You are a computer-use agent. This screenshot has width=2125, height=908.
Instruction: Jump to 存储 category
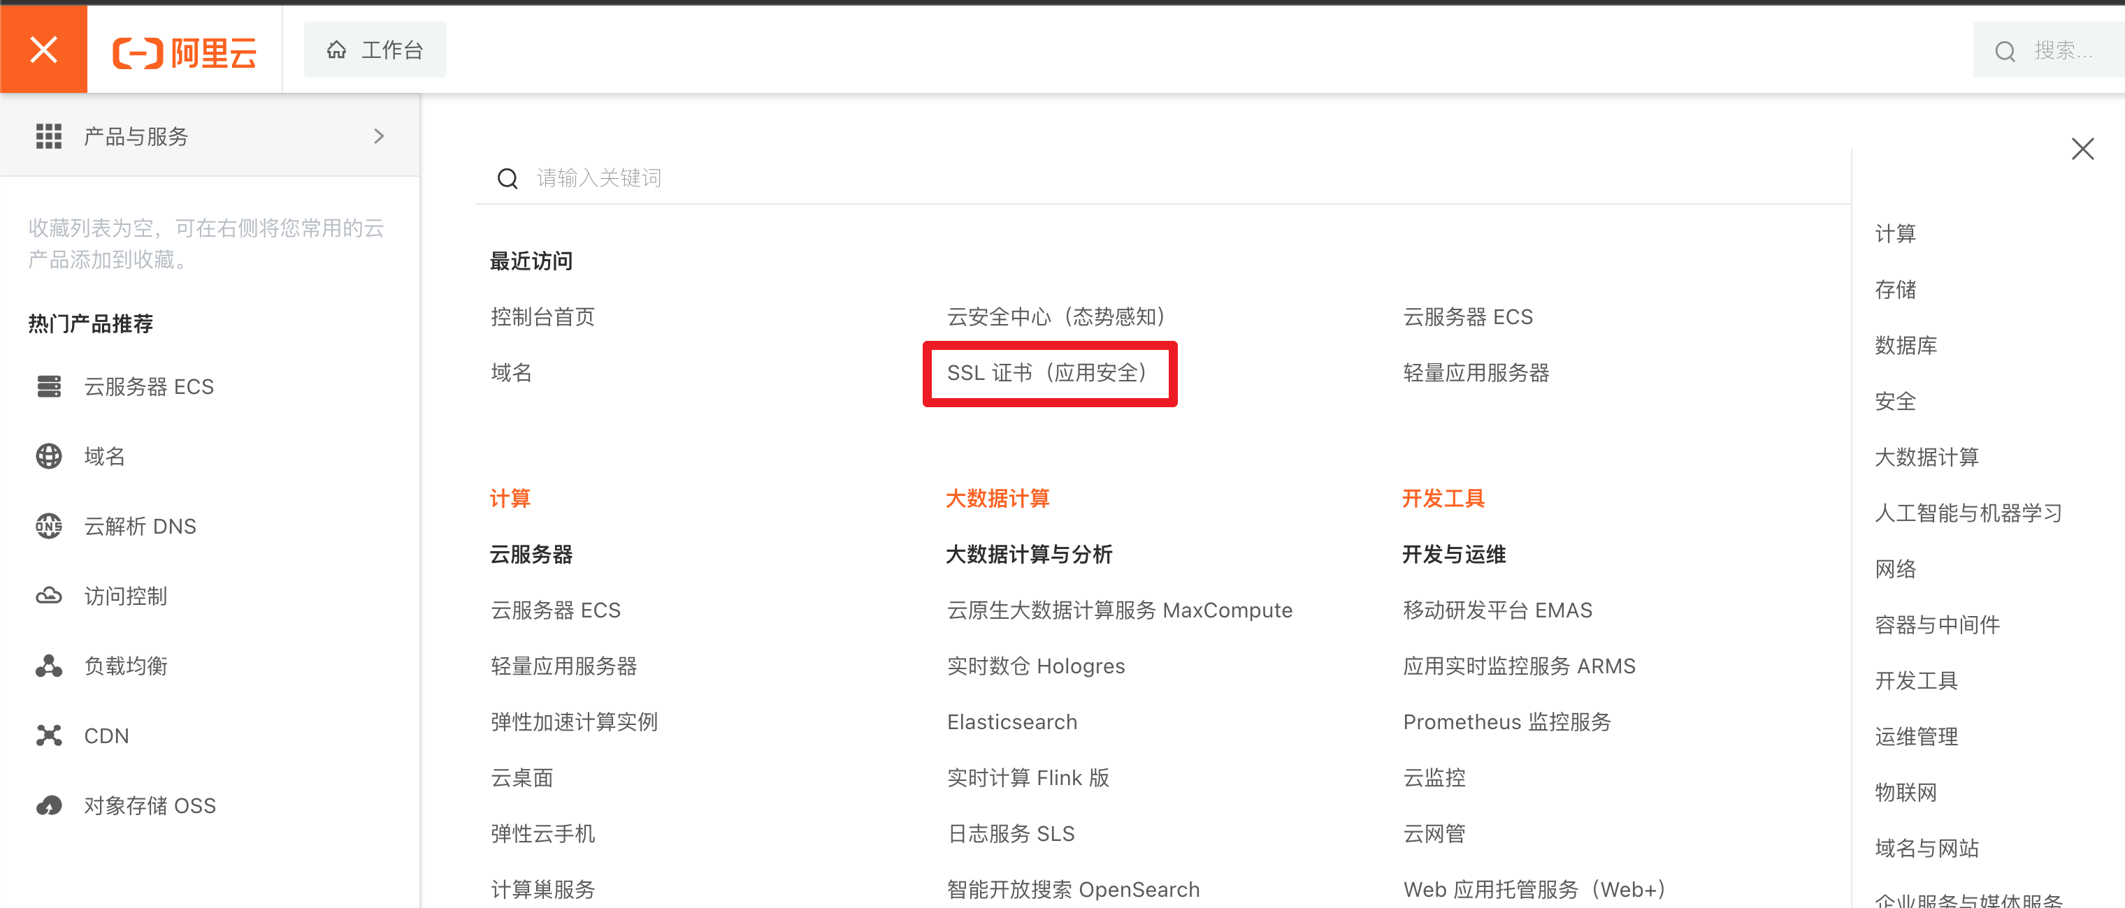(1895, 289)
